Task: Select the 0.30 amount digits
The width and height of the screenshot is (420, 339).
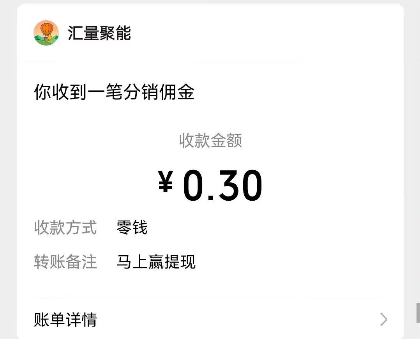Action: point(222,186)
